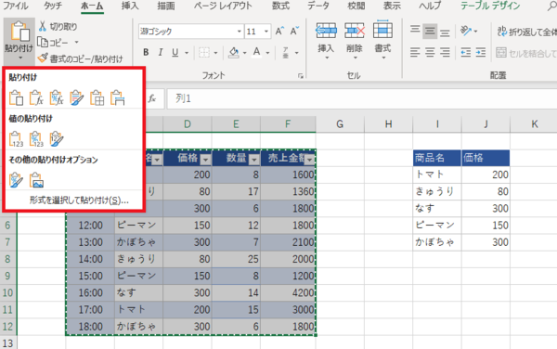Click 折り返して全体 wrap text
The image size is (557, 349).
point(526,32)
